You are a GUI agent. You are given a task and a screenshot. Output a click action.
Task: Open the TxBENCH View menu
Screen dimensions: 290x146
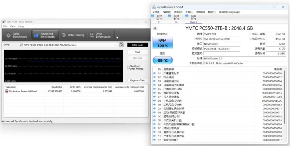pyautogui.click(x=13, y=26)
